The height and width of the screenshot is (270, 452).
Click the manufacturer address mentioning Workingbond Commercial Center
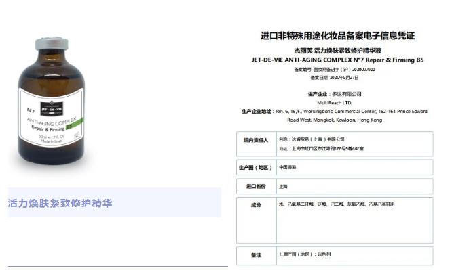coord(335,116)
